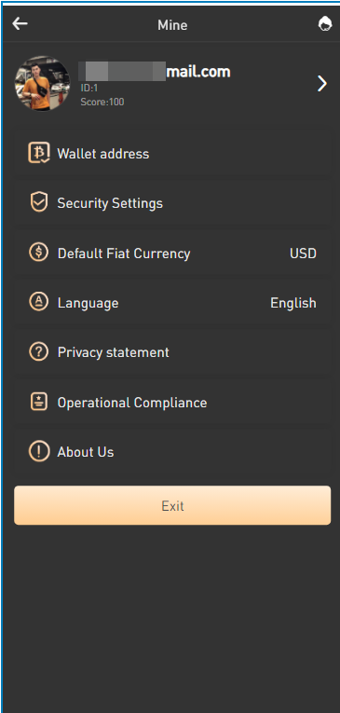Click the dollar coin fiat currency icon
Screen dimensions: 340x713
38,252
